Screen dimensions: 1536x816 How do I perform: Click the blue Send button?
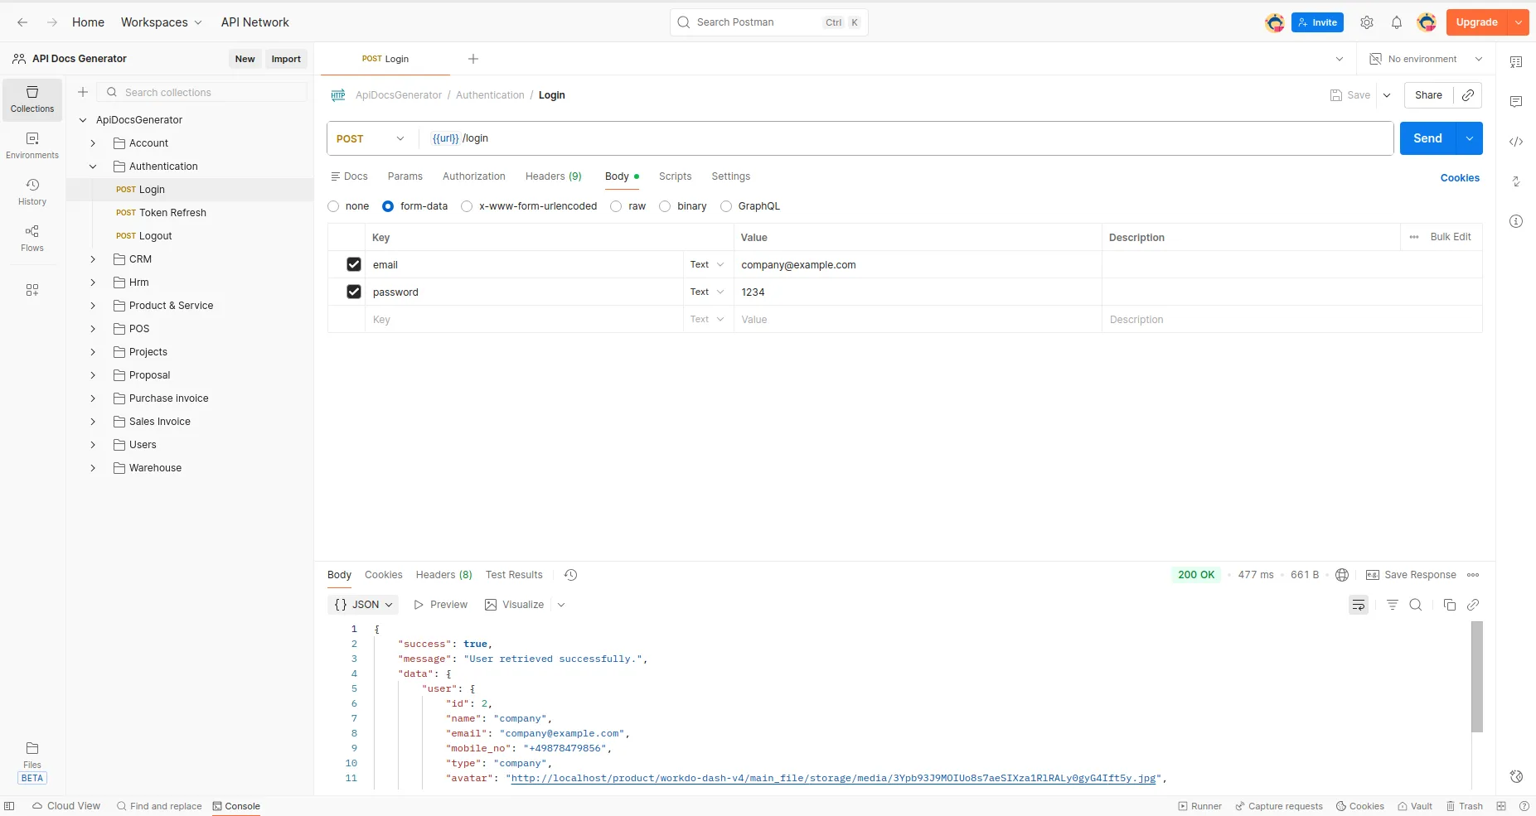click(x=1427, y=138)
